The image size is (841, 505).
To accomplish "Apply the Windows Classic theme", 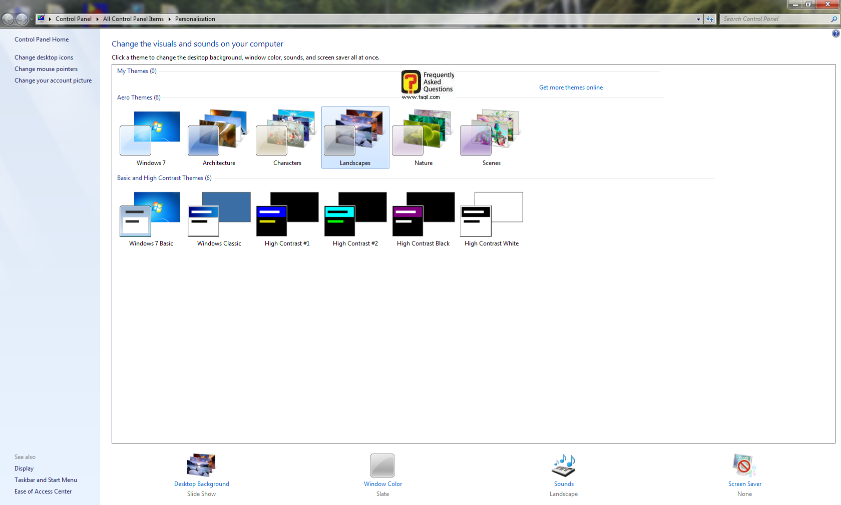I will point(219,218).
